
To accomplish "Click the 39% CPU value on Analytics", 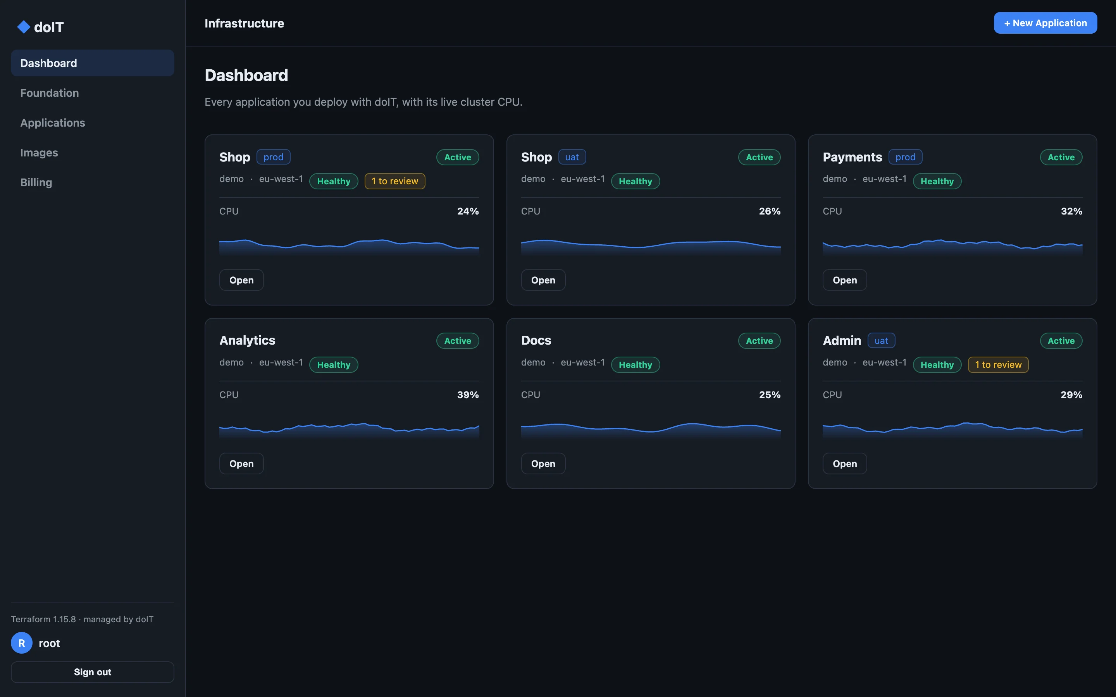I will coord(468,395).
